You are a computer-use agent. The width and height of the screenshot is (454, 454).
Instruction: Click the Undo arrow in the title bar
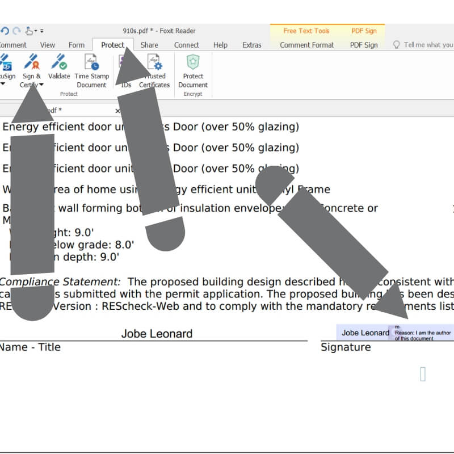[x=5, y=31]
